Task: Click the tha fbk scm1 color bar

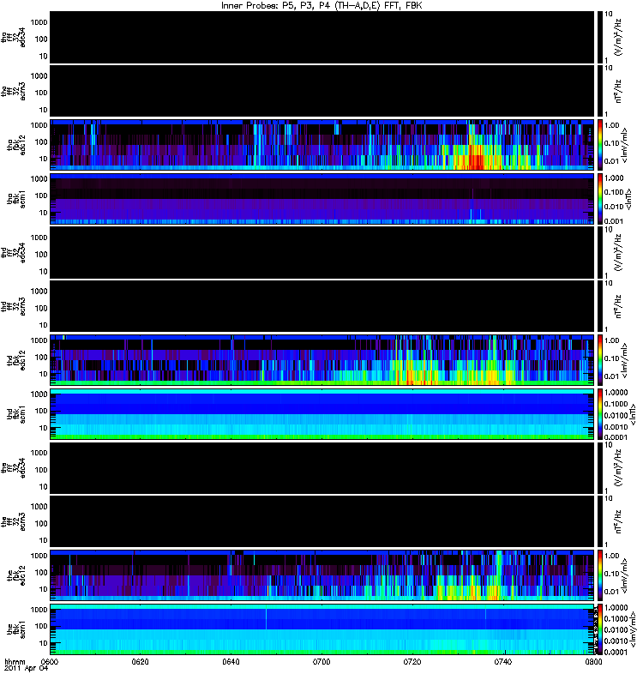Action: tap(600, 199)
